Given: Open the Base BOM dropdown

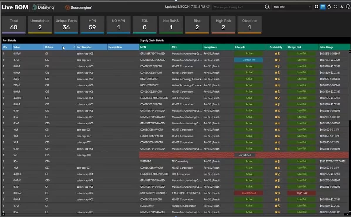Looking at the screenshot, I should click(292, 7).
